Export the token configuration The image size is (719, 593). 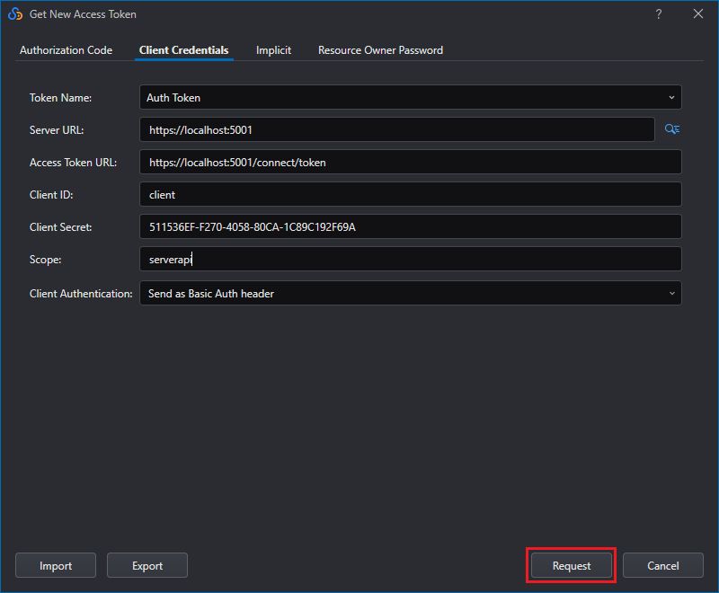(146, 565)
